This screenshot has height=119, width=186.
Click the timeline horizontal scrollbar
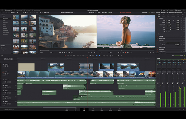[60, 108]
